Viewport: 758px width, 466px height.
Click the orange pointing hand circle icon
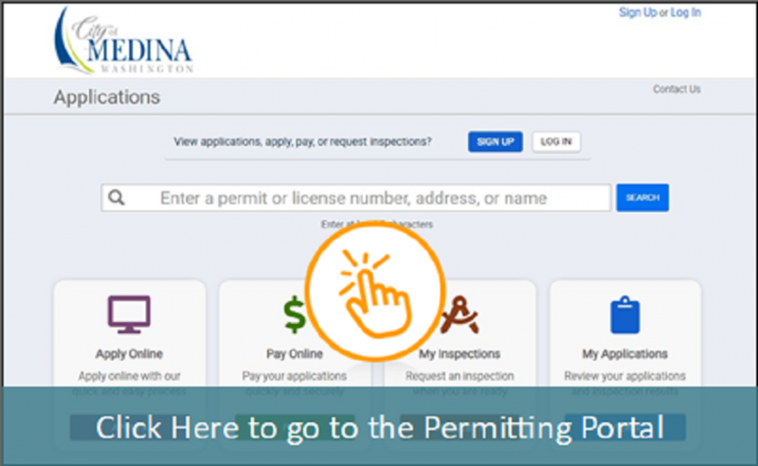coord(374,292)
